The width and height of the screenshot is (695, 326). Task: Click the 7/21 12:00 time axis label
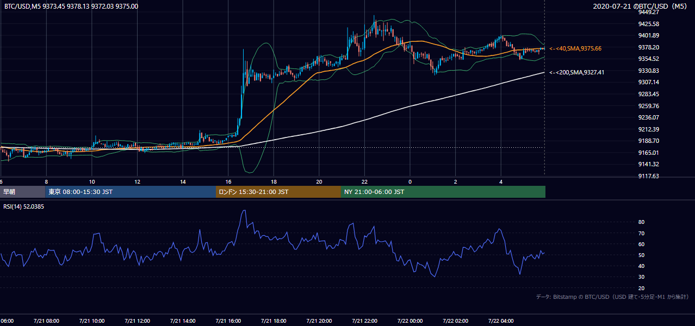click(x=137, y=321)
